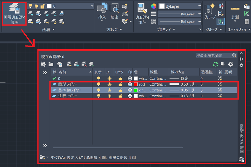Click the 挿入 block insert icon
251x167 pixels.
(102, 8)
